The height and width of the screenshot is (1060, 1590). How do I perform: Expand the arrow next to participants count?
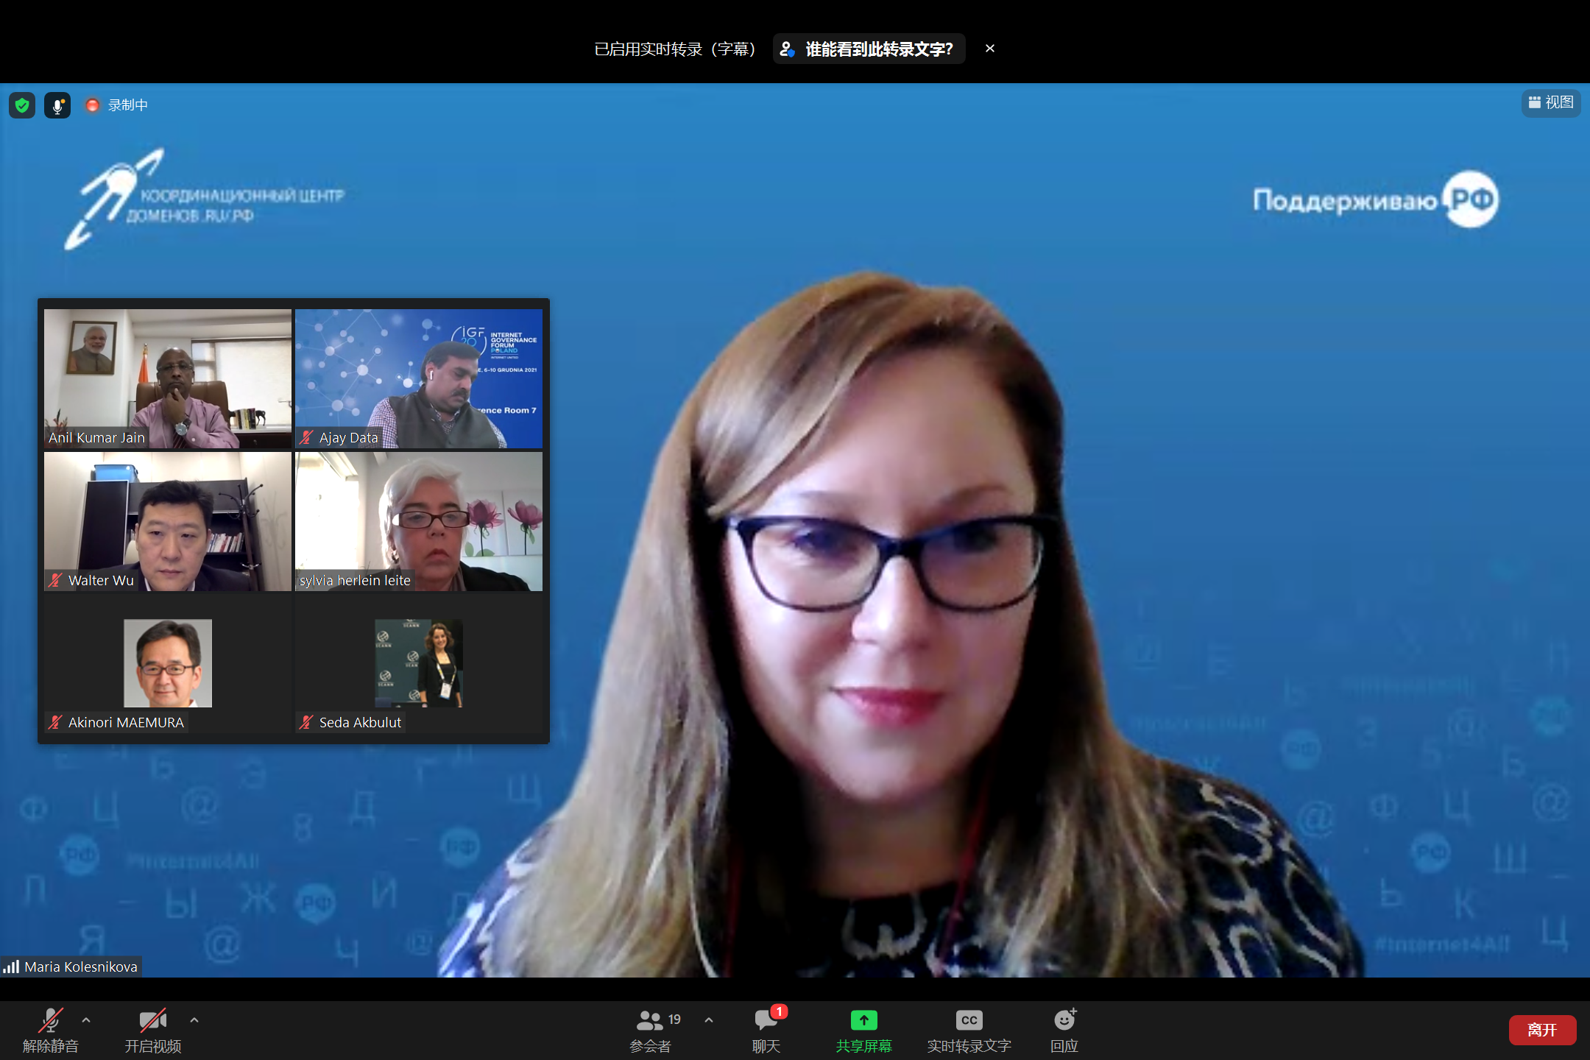pos(709,1020)
